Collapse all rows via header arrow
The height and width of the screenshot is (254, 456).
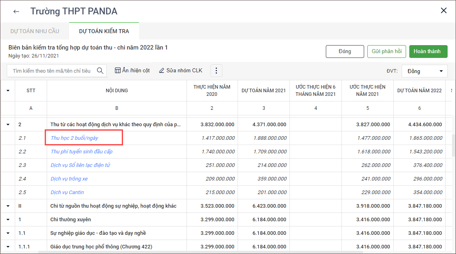coord(8,91)
